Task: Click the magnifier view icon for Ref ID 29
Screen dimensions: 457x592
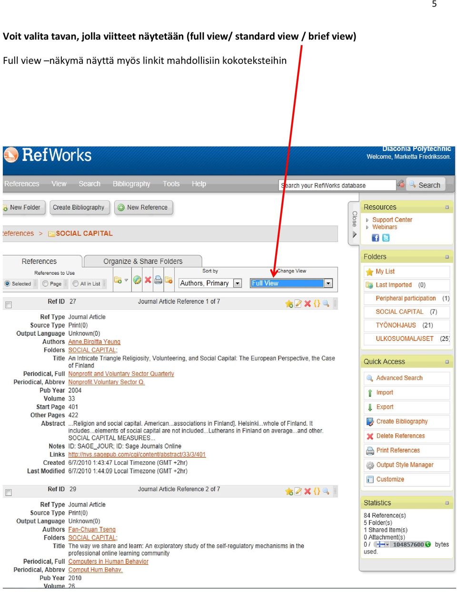Action: pyautogui.click(x=326, y=492)
